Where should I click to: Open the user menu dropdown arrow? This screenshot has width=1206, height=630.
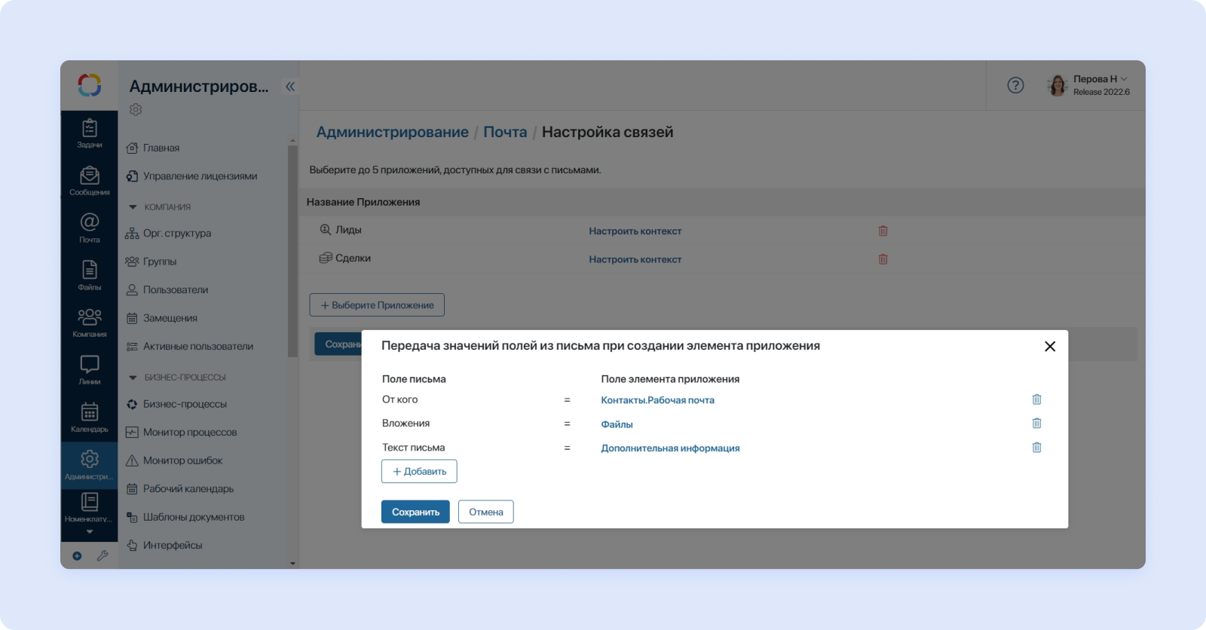1124,79
